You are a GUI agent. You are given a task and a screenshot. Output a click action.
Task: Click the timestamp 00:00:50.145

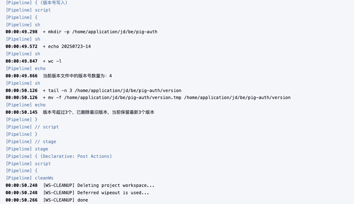coord(21,112)
